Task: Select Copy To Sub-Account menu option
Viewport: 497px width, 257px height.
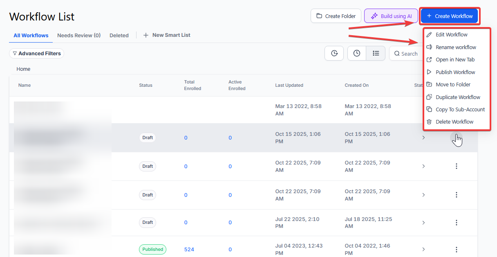Action: point(460,110)
